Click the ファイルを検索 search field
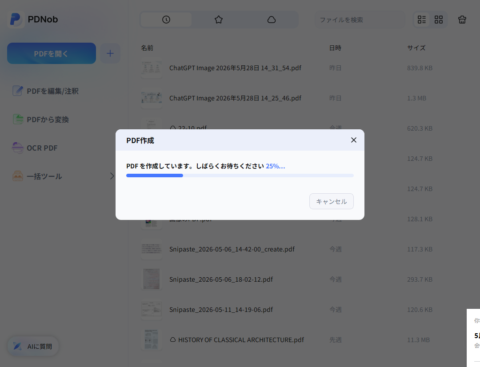 [x=360, y=20]
